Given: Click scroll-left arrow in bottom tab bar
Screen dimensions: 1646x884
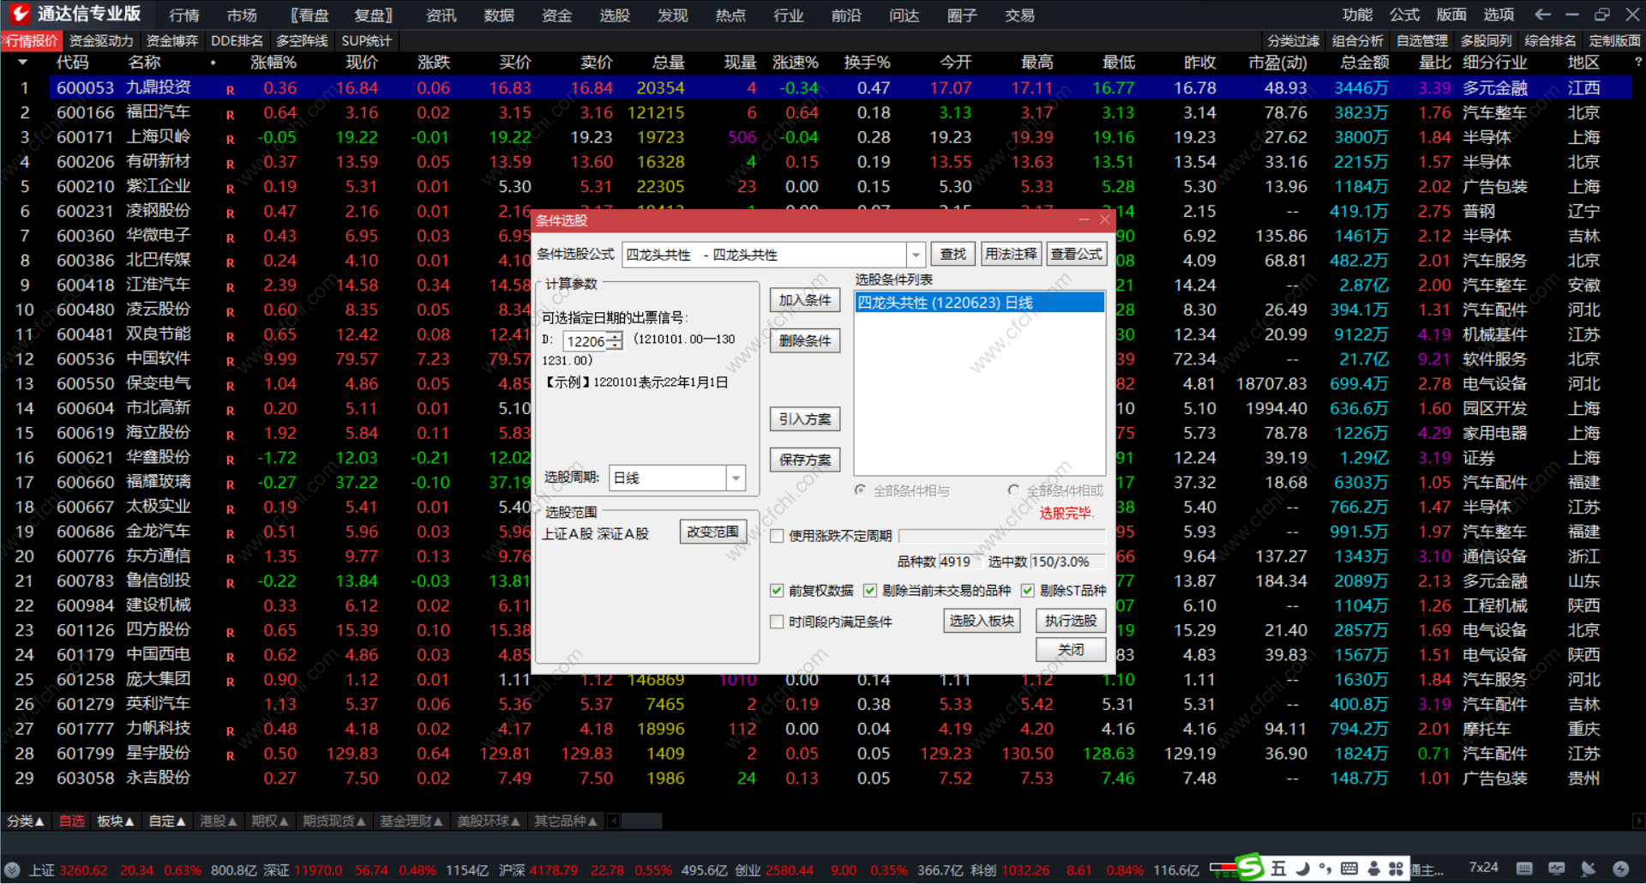Looking at the screenshot, I should (614, 821).
